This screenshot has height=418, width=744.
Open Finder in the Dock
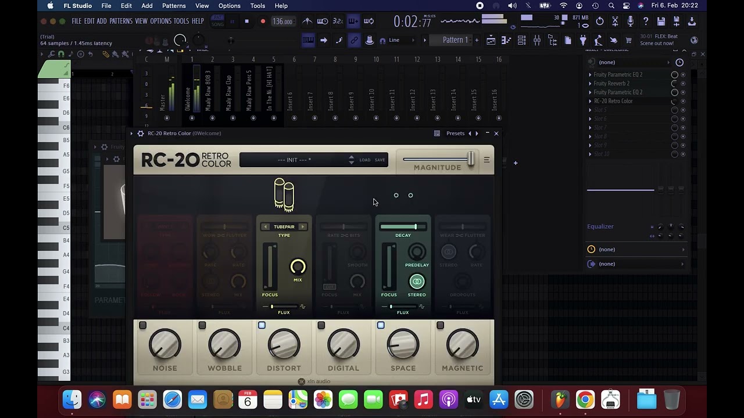[72, 399]
